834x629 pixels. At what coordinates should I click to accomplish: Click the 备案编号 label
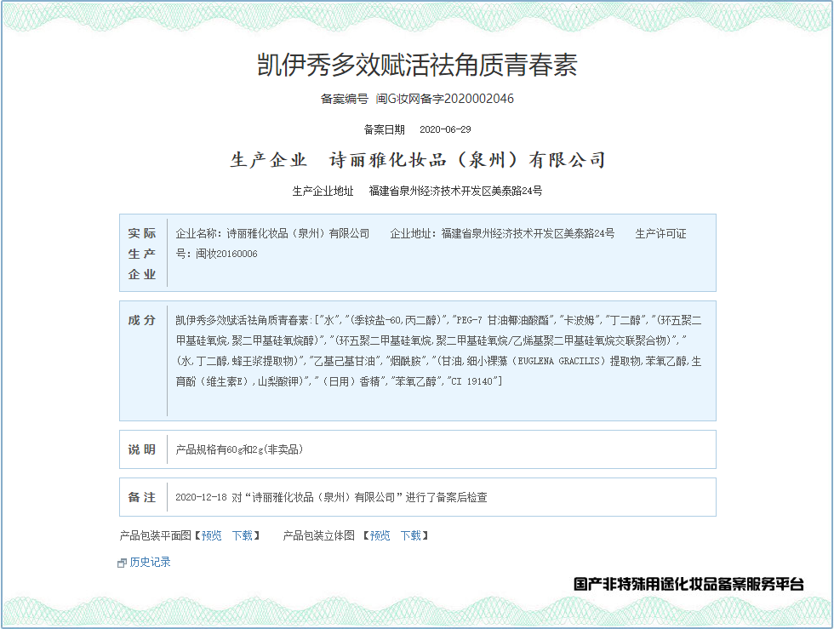point(344,99)
